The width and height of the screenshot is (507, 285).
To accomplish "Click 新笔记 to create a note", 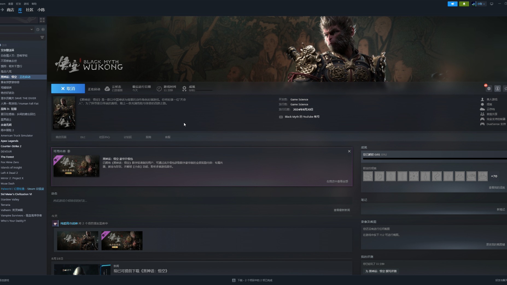I will coord(501,210).
